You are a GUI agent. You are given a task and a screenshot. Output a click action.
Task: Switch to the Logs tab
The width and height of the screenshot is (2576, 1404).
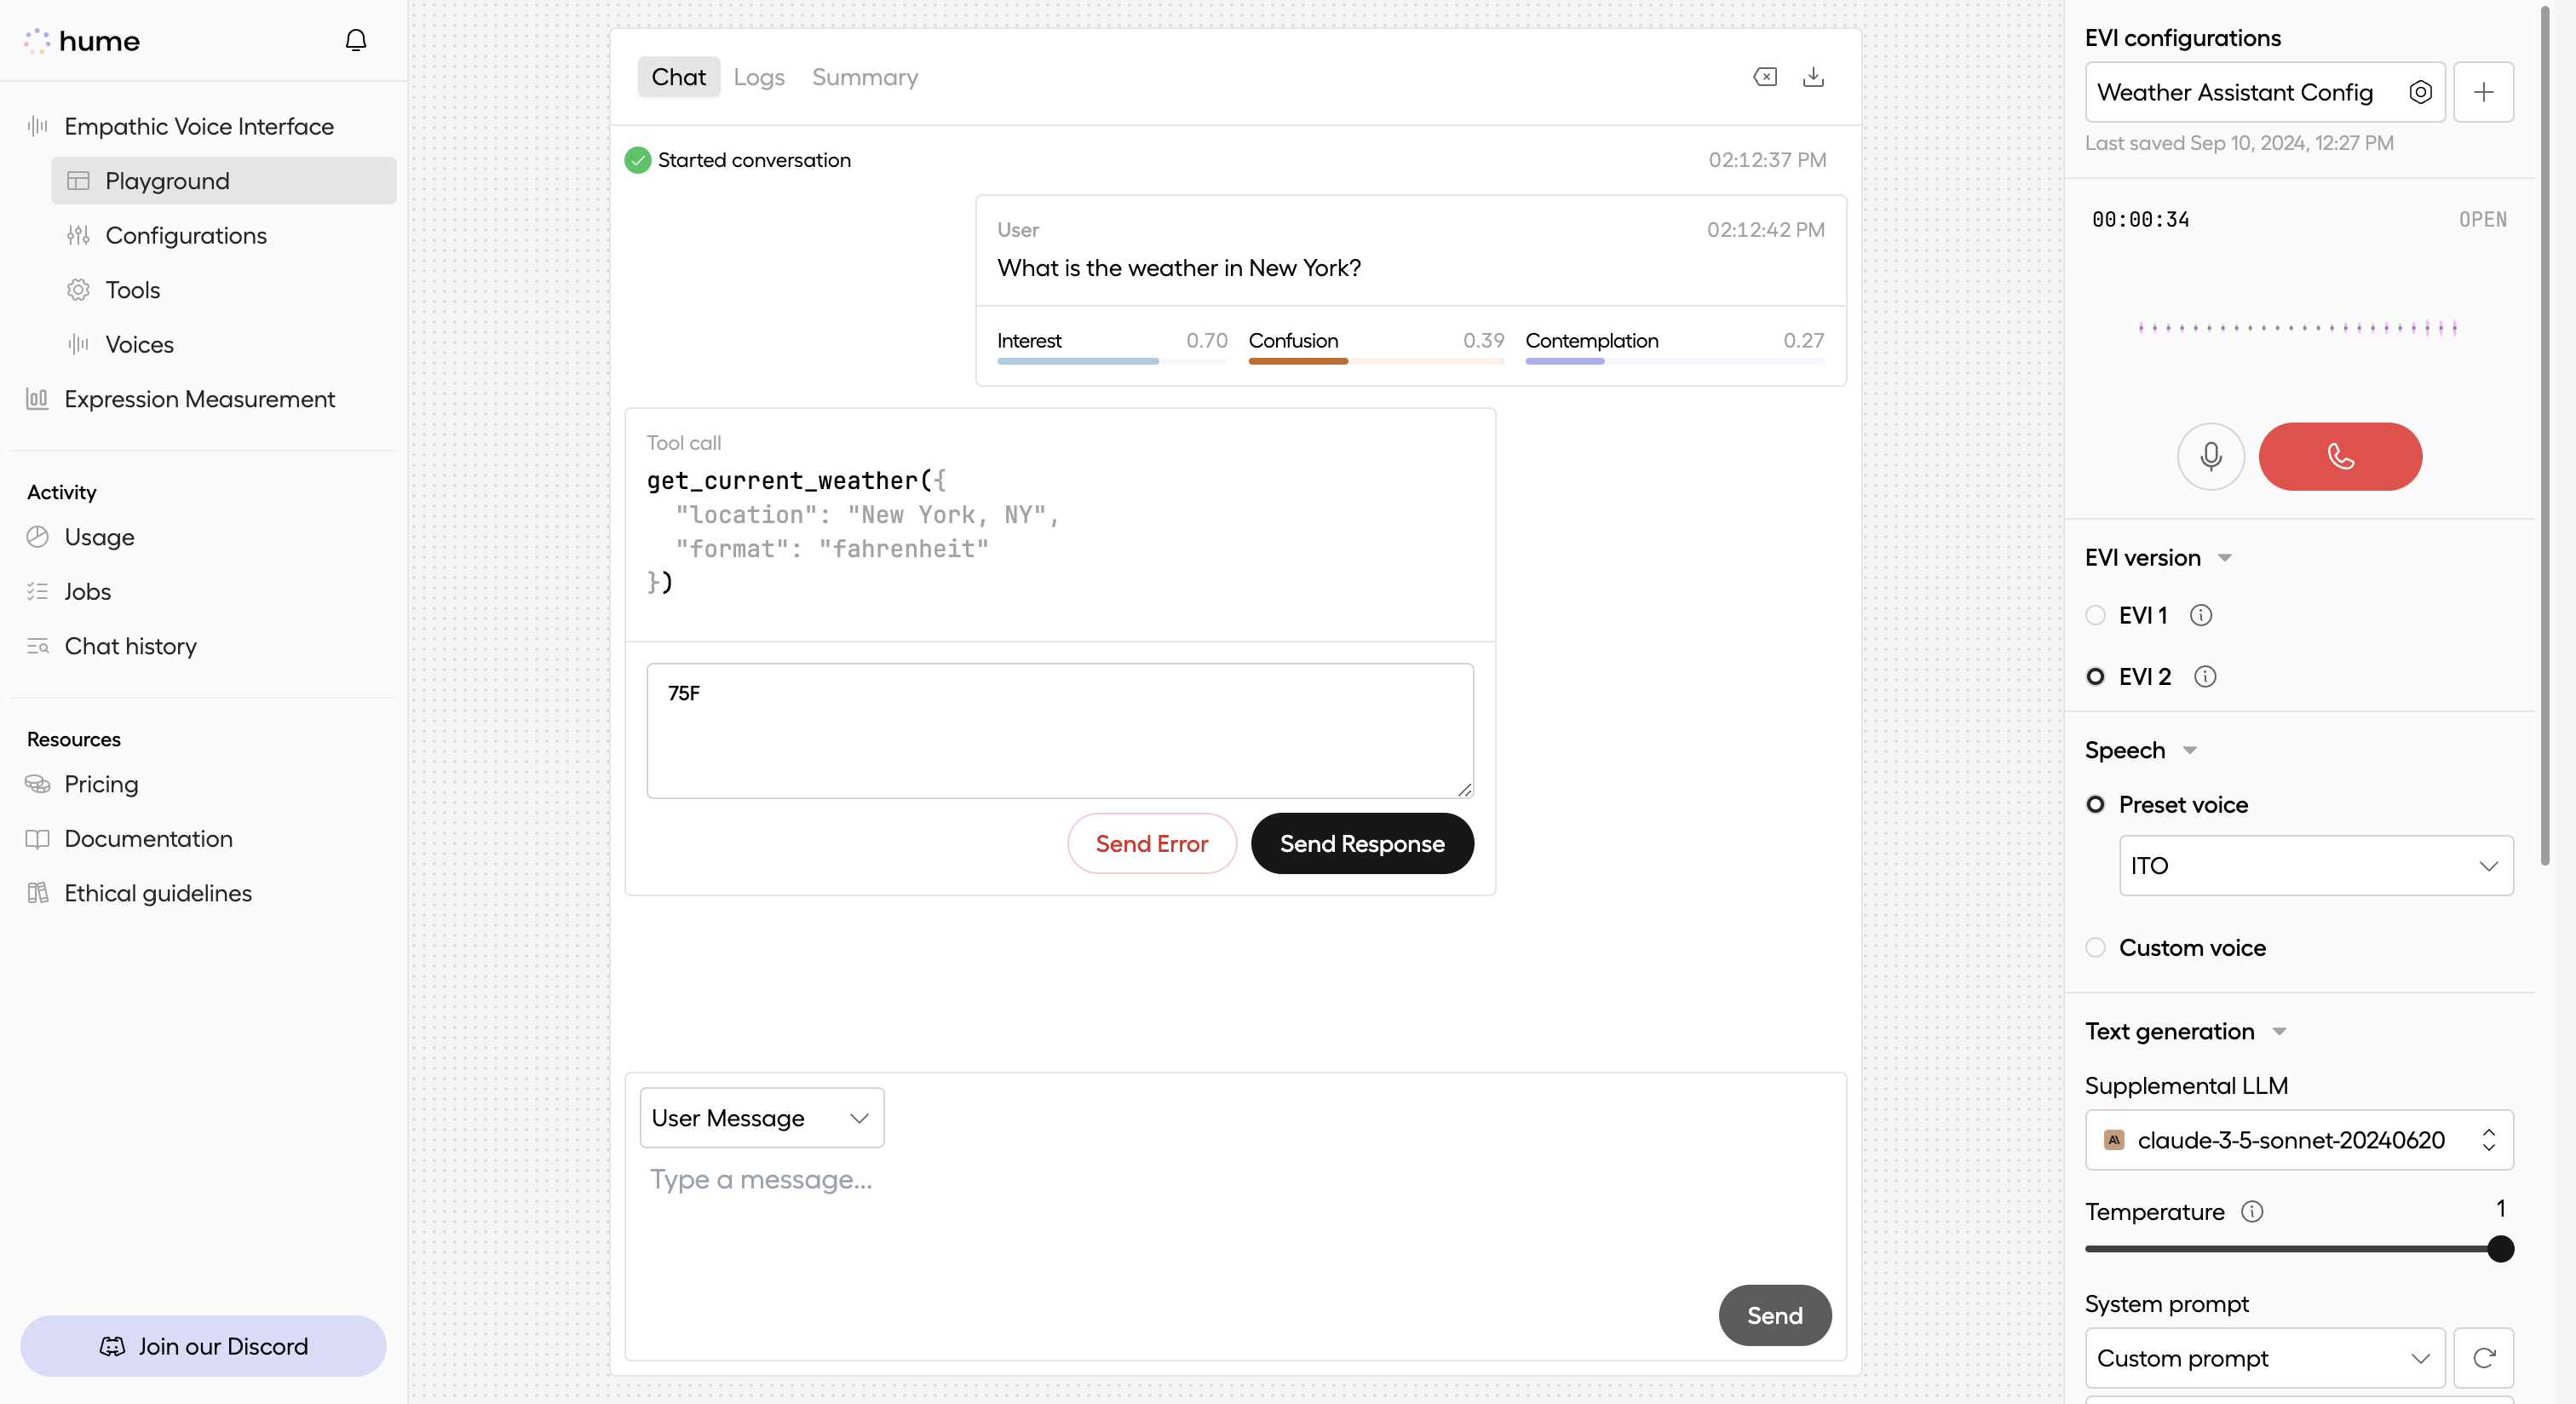tap(758, 76)
